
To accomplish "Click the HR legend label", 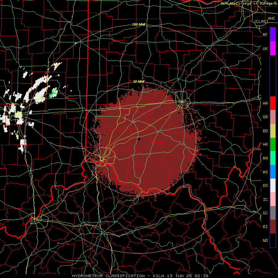I will point(265,145).
